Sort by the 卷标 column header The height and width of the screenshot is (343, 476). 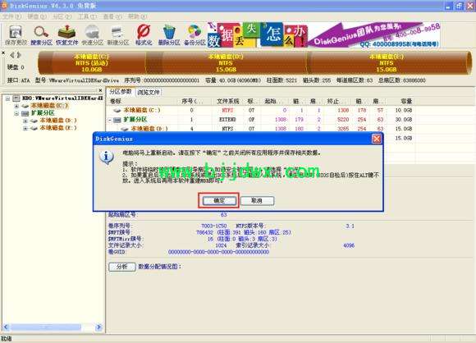tap(142, 101)
